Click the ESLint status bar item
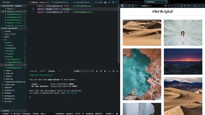The height and width of the screenshot is (115, 205). (99, 114)
